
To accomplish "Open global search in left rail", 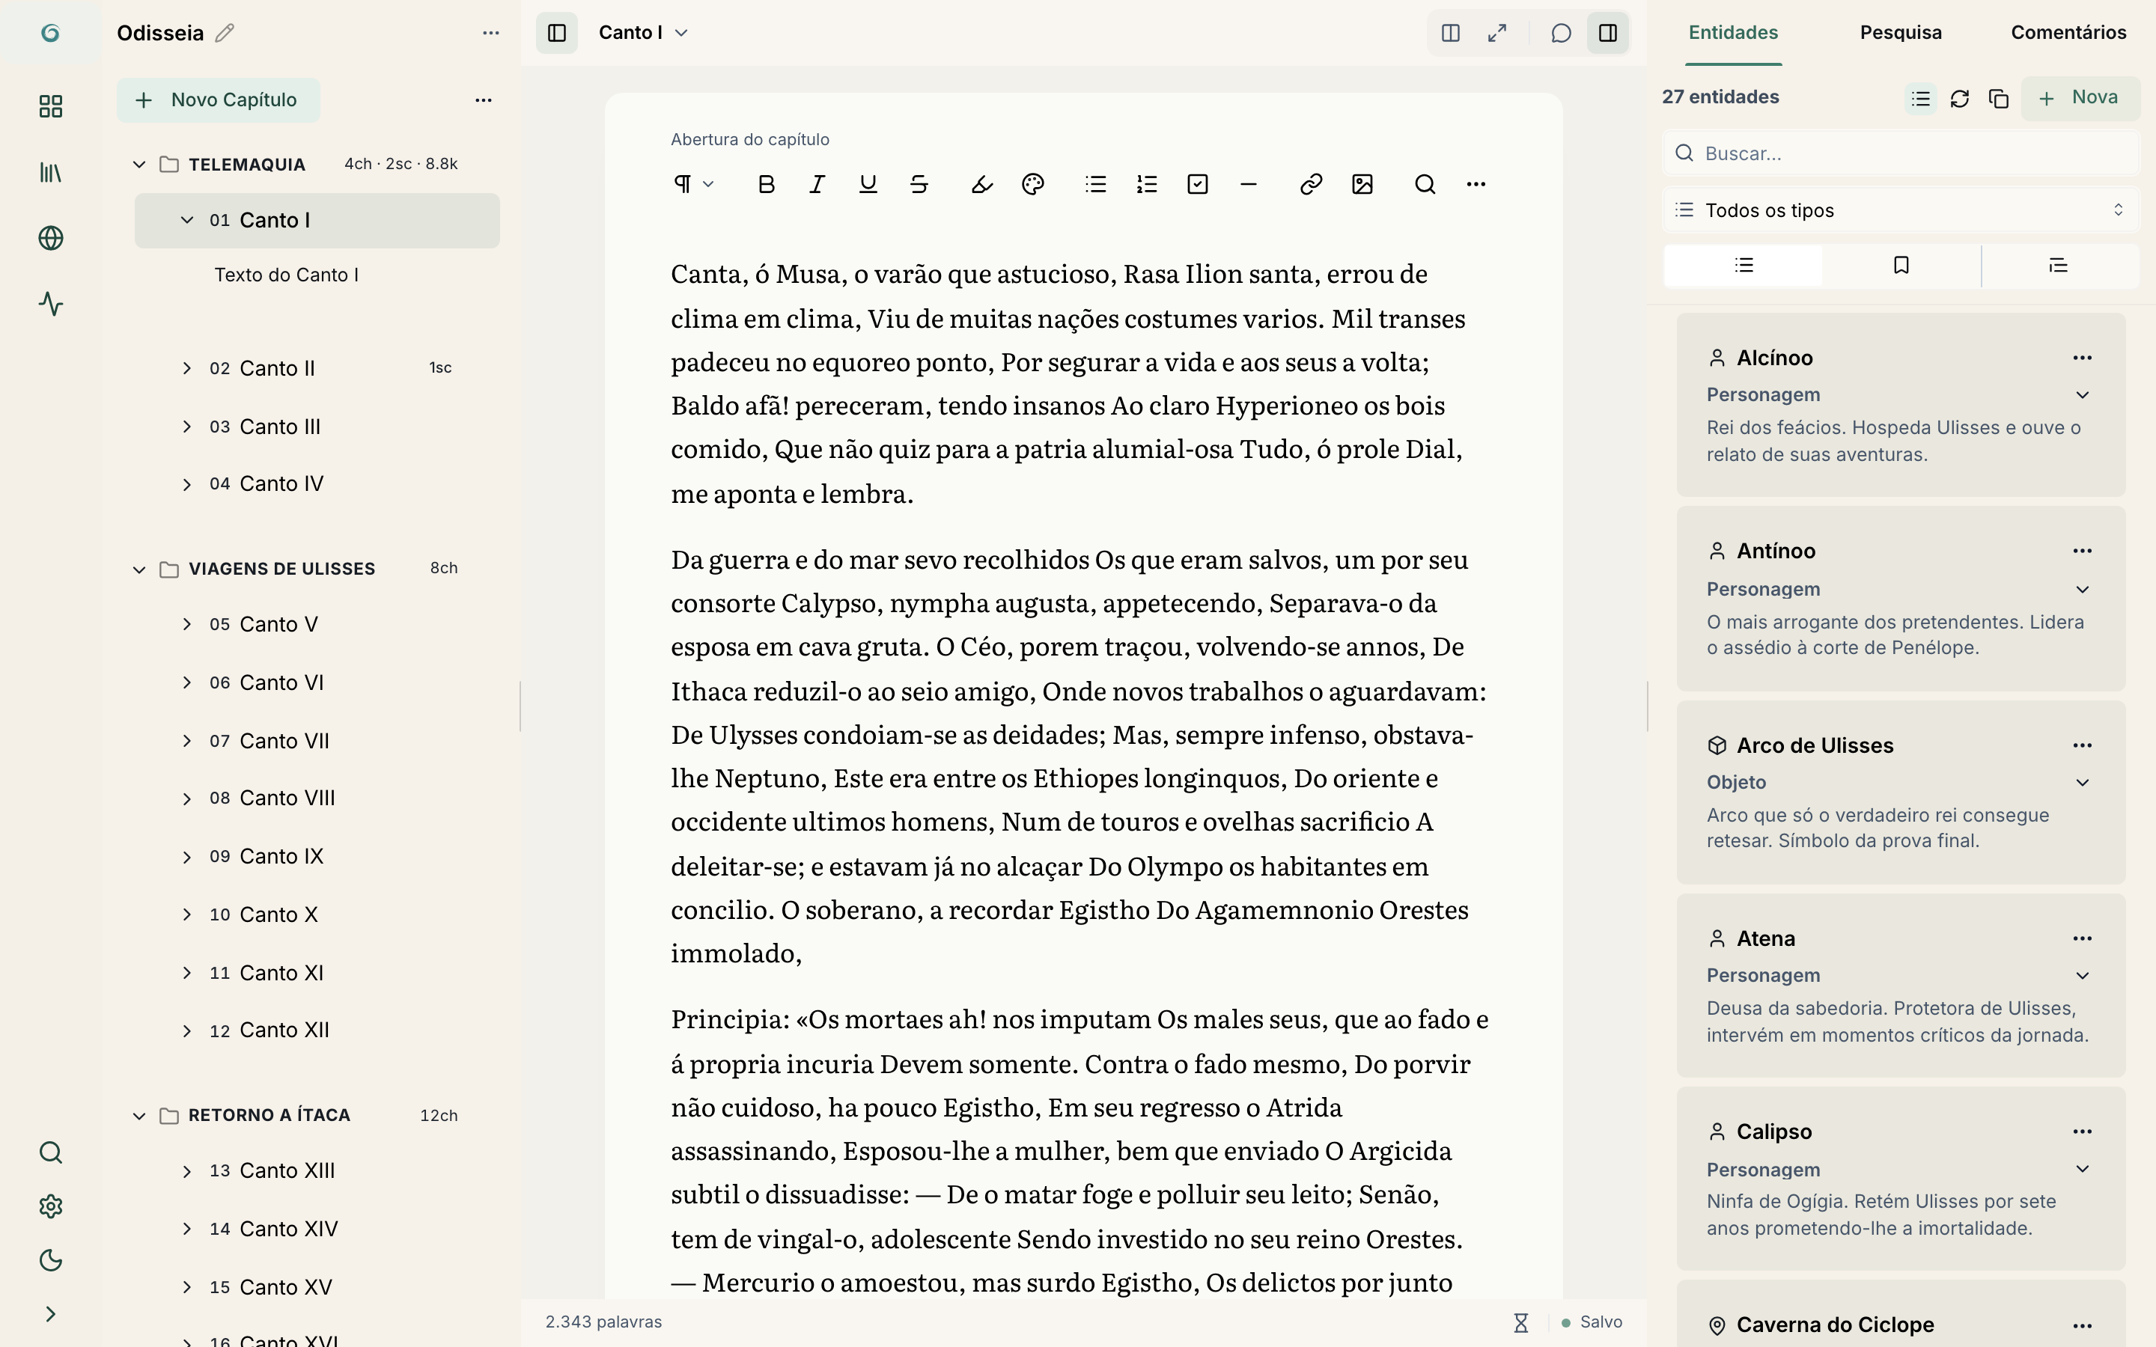I will (x=51, y=1152).
